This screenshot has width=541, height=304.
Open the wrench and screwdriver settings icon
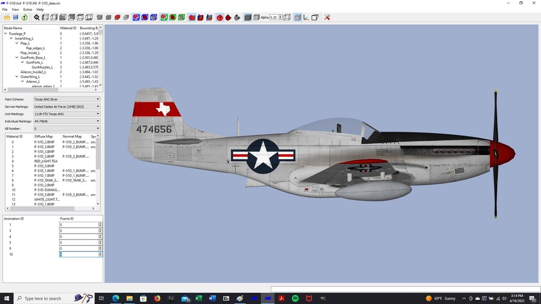327,17
